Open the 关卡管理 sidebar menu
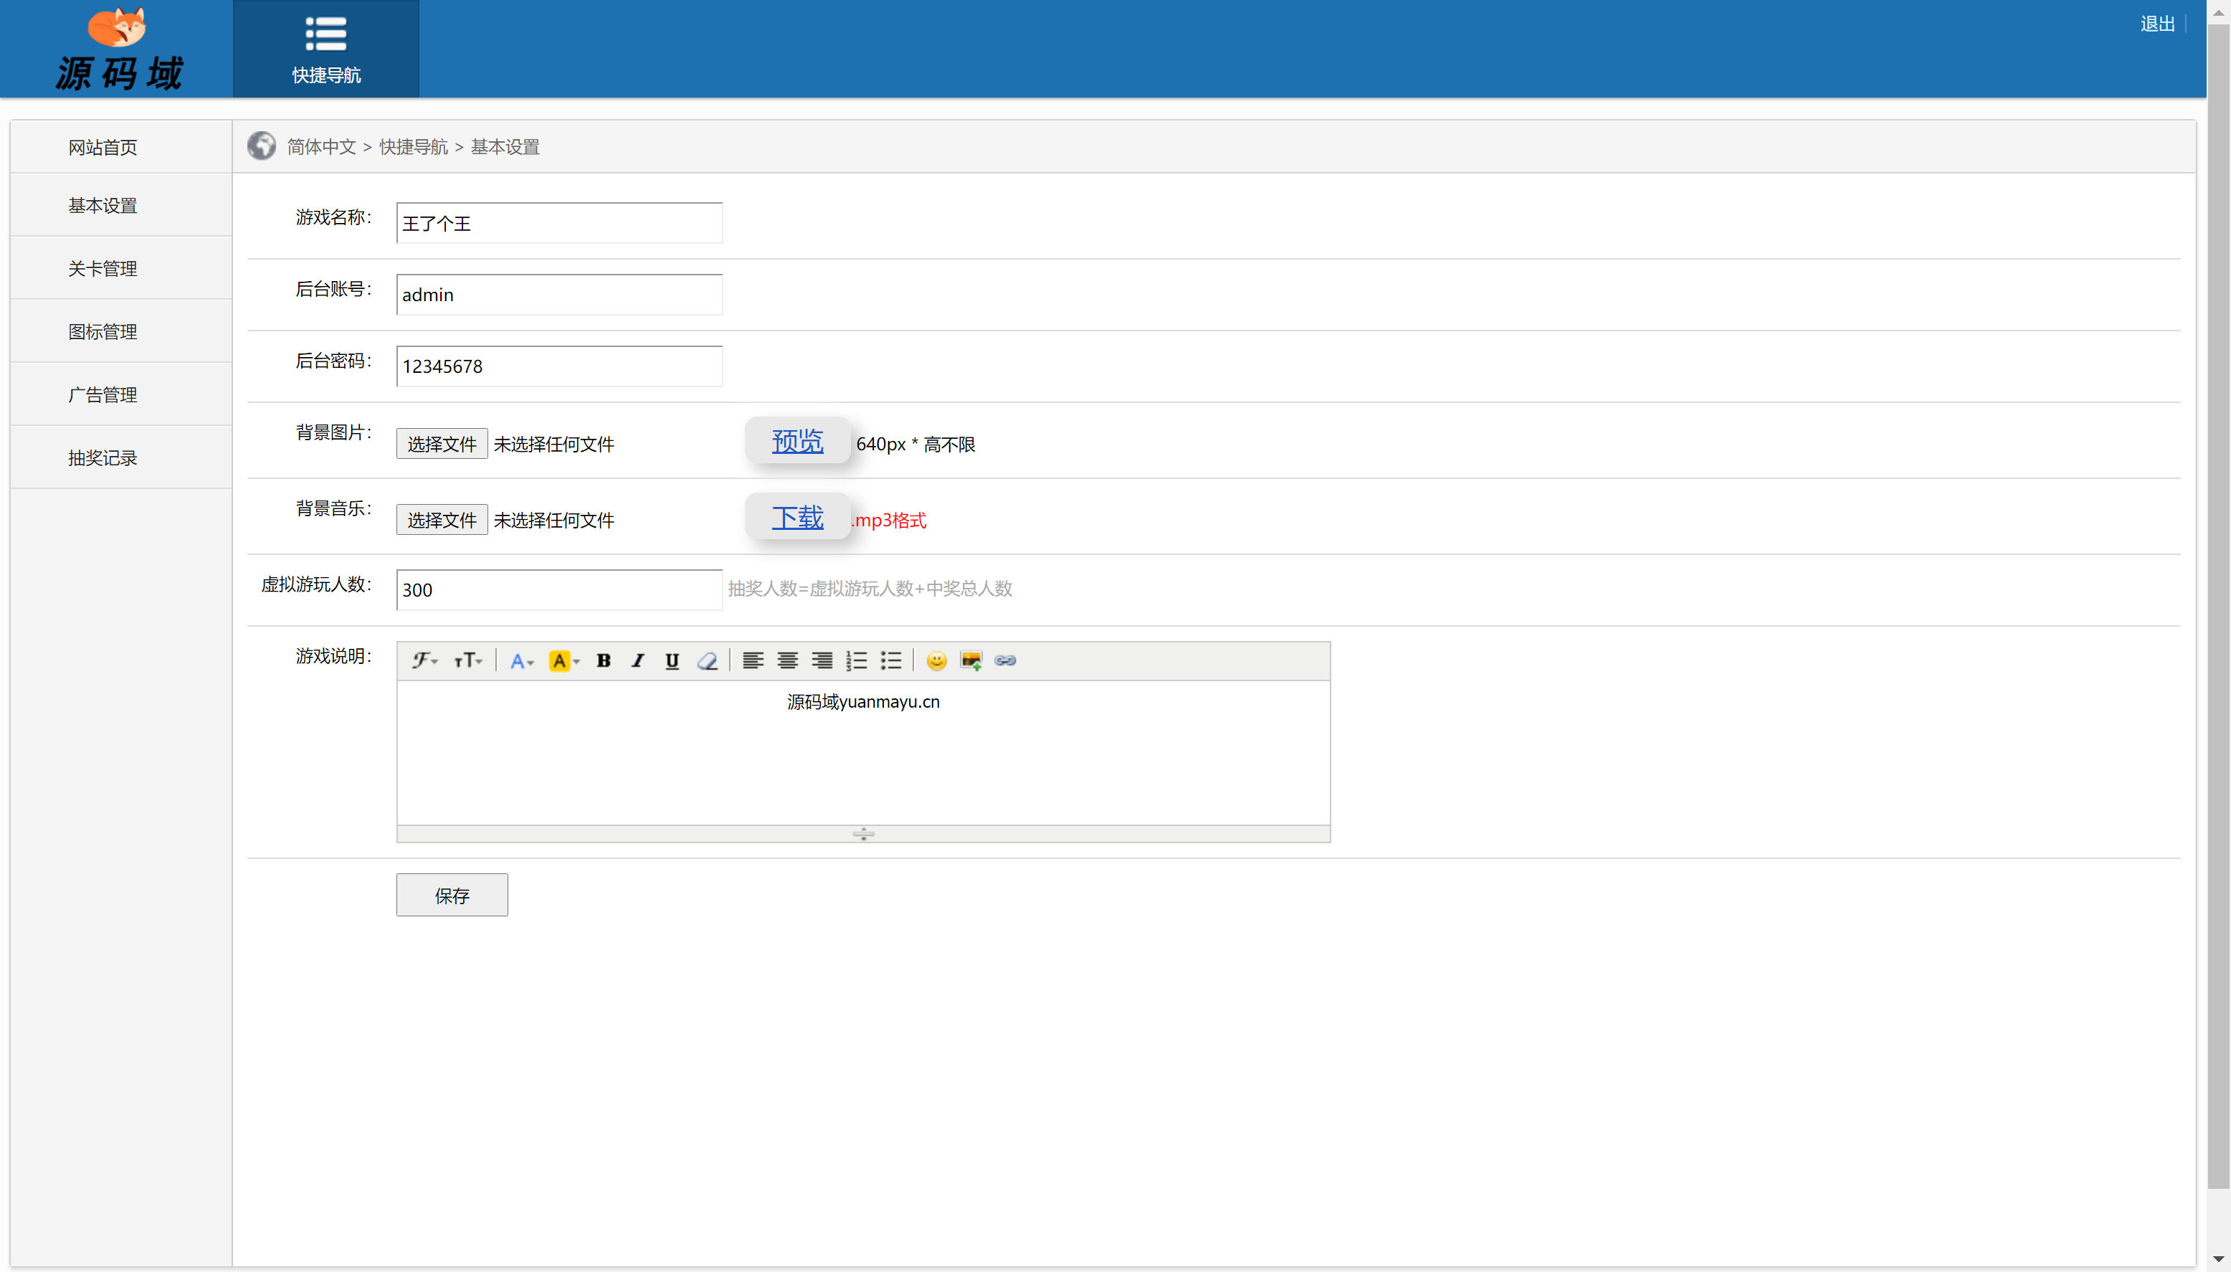 (103, 268)
